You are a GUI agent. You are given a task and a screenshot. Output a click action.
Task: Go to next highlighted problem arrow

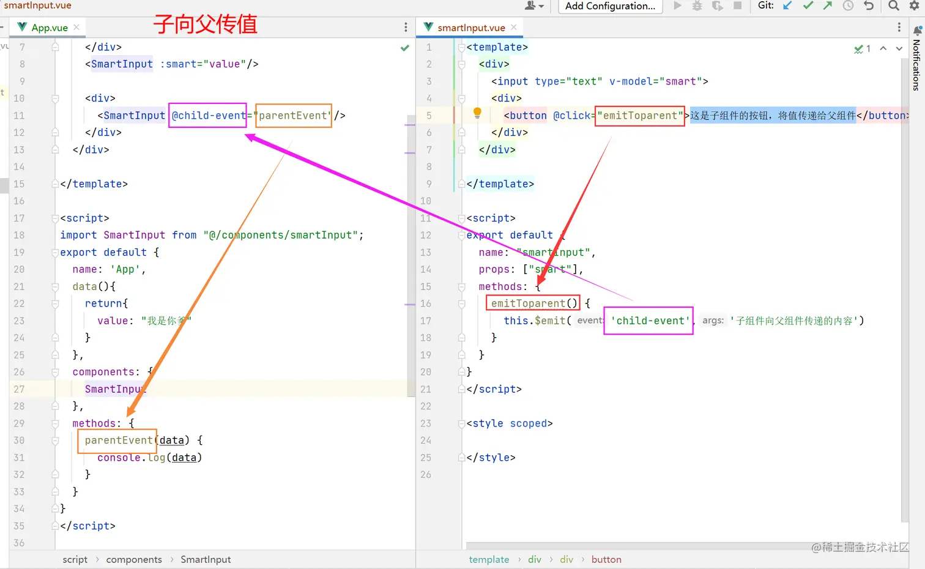(x=899, y=48)
